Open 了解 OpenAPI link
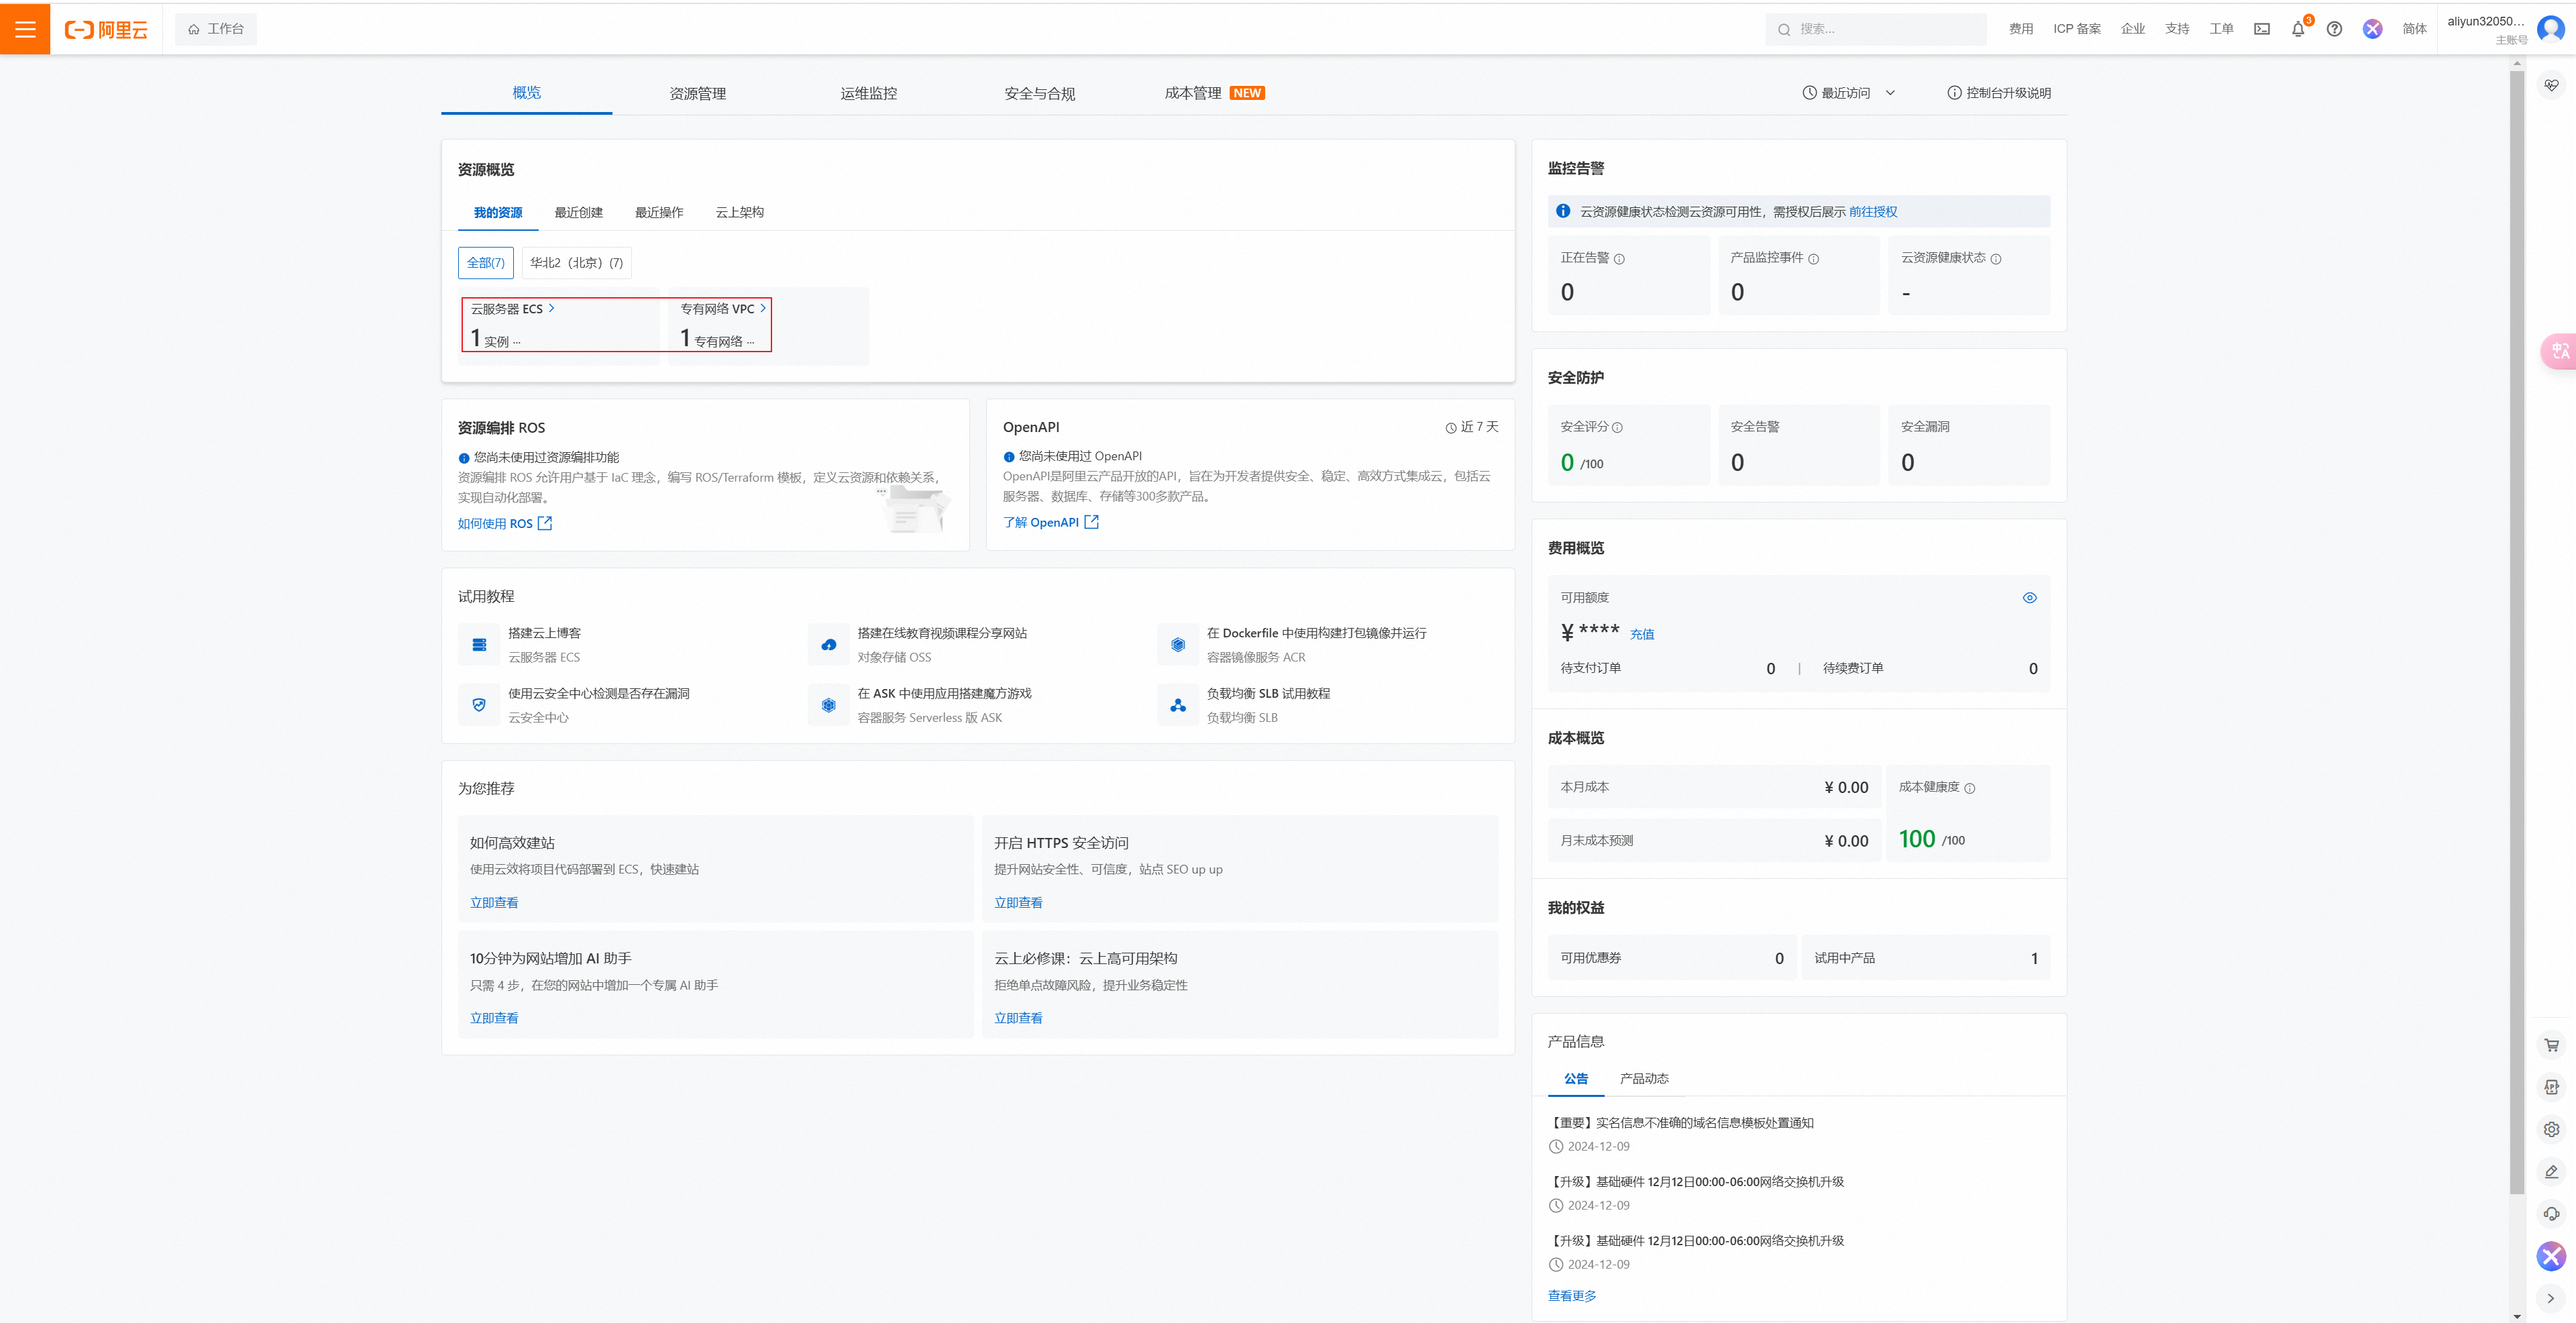Image resolution: width=2576 pixels, height=1323 pixels. pos(1051,522)
